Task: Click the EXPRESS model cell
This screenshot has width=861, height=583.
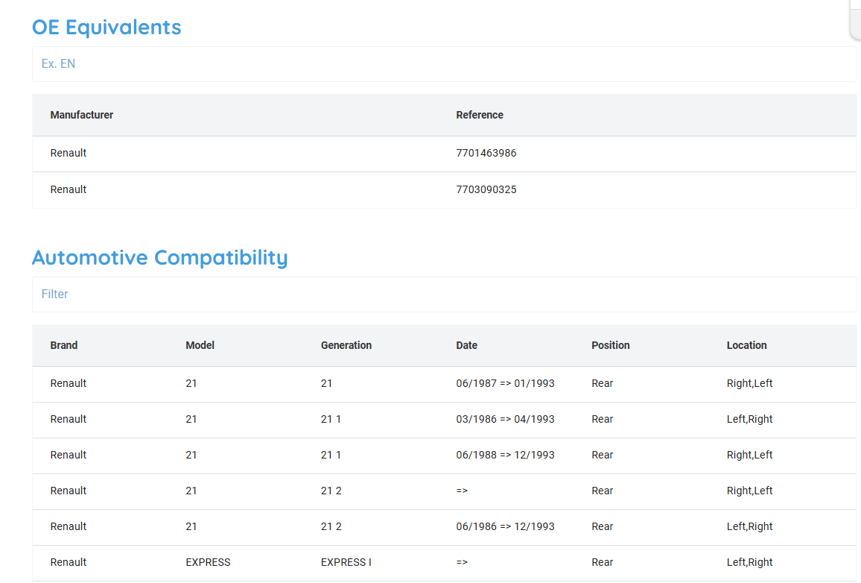Action: [208, 562]
